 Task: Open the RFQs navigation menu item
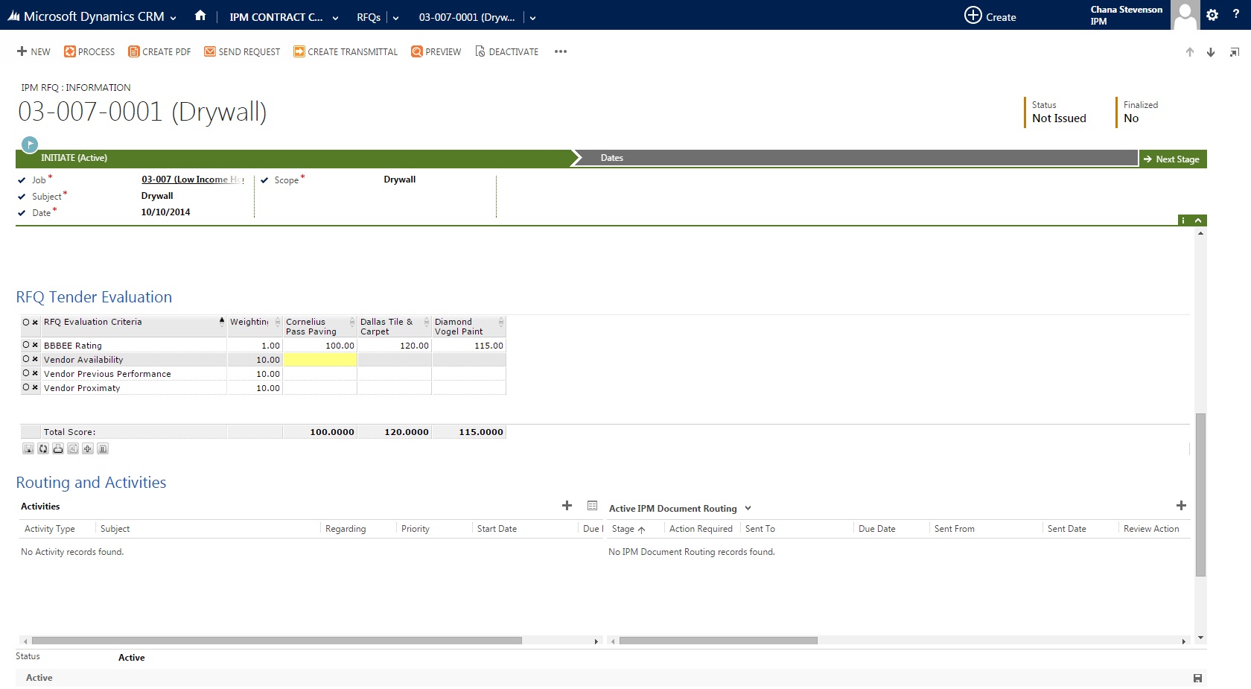(369, 17)
